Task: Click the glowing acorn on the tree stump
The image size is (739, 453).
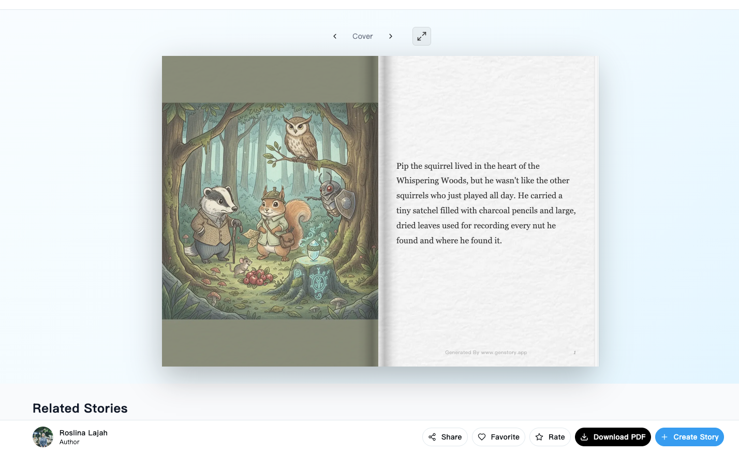Action: point(314,252)
